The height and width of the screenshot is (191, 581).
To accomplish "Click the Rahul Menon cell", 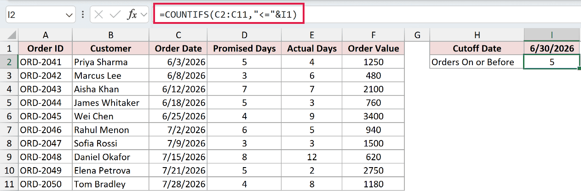I will click(111, 130).
